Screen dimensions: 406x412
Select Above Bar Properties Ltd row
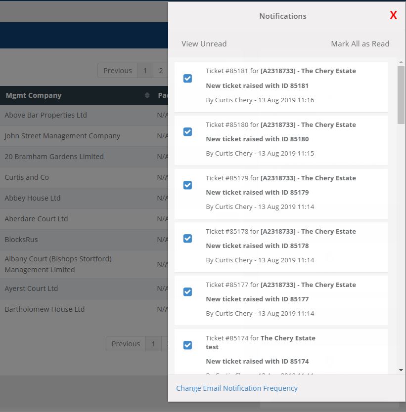[x=84, y=115]
